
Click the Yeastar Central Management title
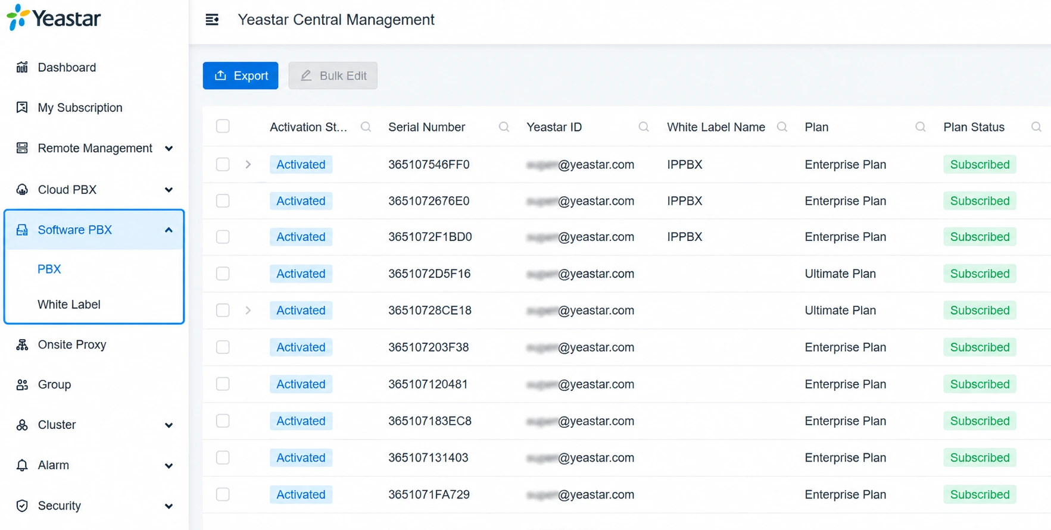click(x=336, y=20)
